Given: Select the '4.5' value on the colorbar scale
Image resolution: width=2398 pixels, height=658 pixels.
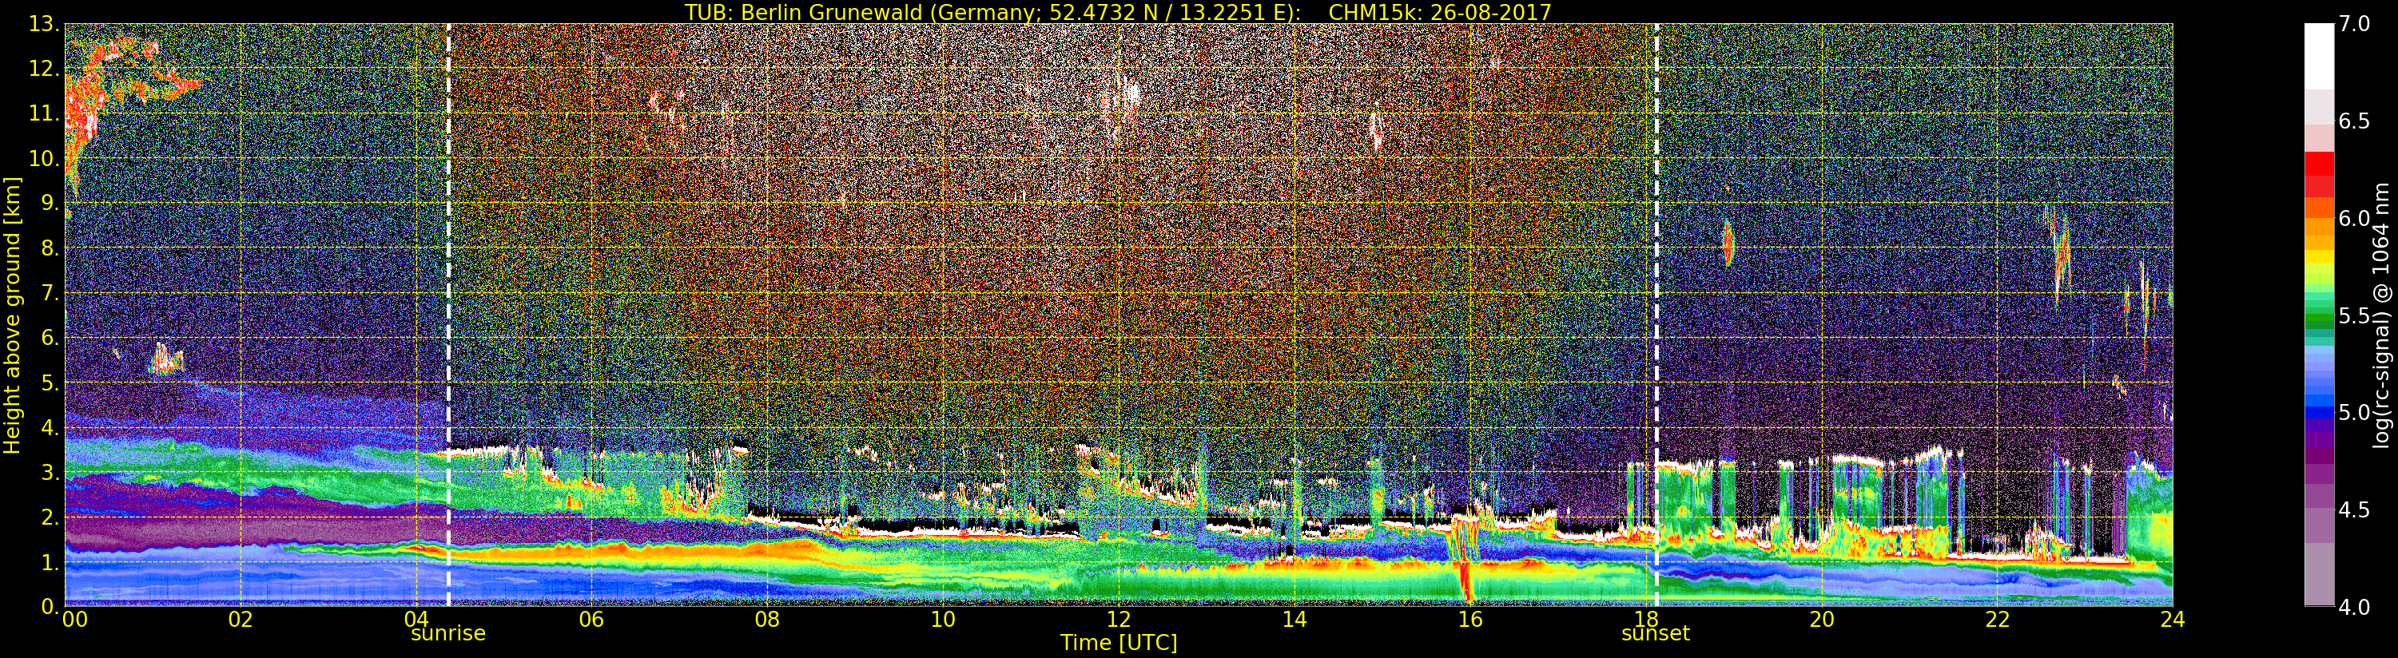Looking at the screenshot, I should (2354, 510).
